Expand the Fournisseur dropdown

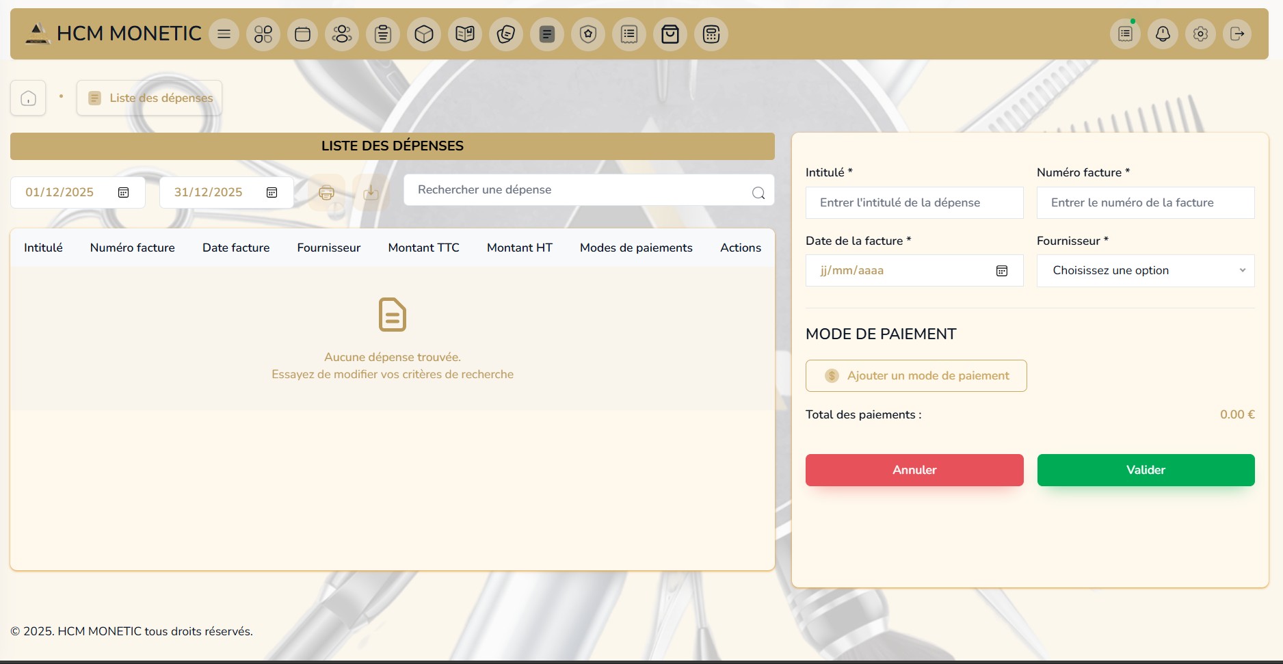pos(1146,271)
